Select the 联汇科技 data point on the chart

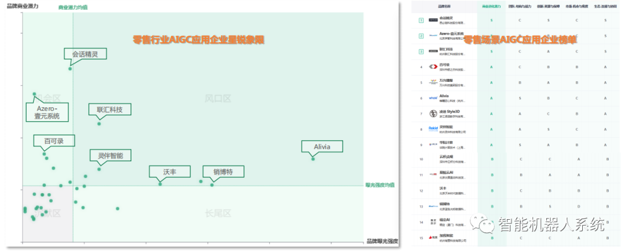point(99,124)
